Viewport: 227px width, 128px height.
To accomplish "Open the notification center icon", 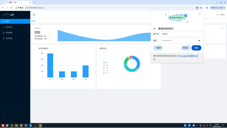I will click(x=223, y=125).
